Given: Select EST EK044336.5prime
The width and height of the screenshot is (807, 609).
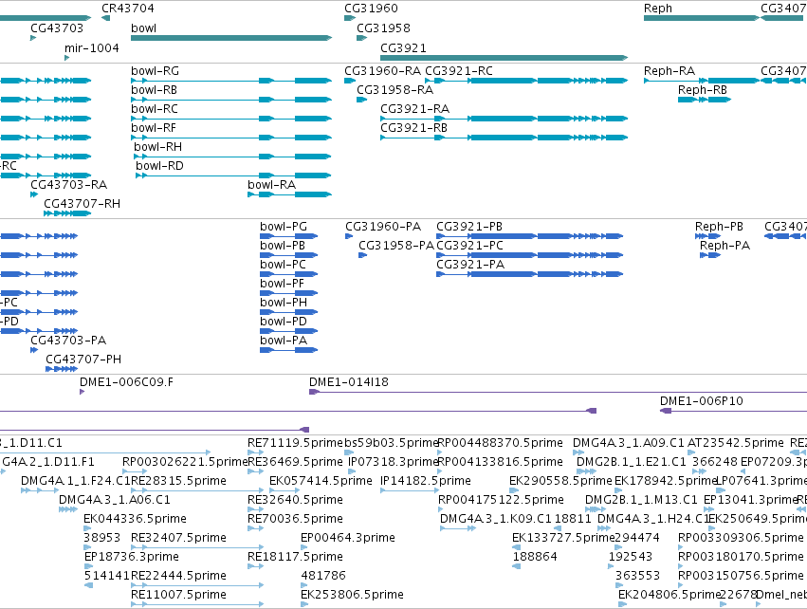Looking at the screenshot, I should click(88, 528).
